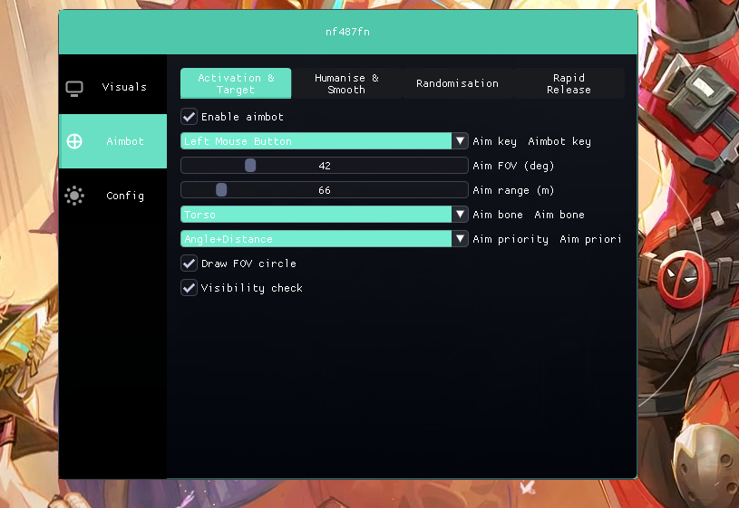
Task: Click the crosshair icon beside Aimbot
Action: pos(74,141)
